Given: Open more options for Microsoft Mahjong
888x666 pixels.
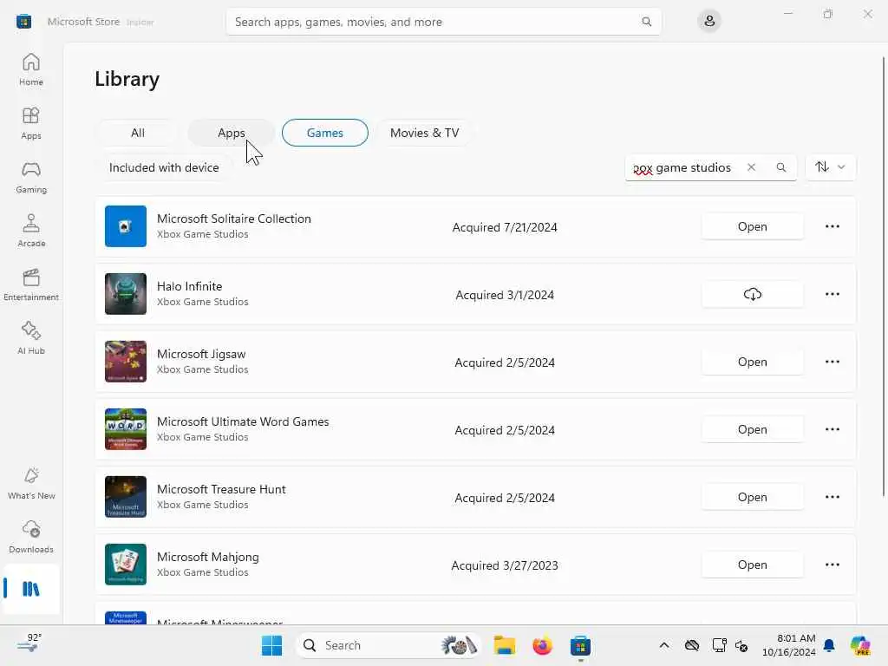Looking at the screenshot, I should click(832, 565).
